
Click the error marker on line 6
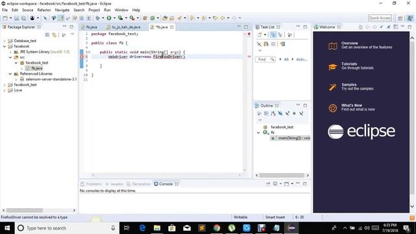coord(82,57)
